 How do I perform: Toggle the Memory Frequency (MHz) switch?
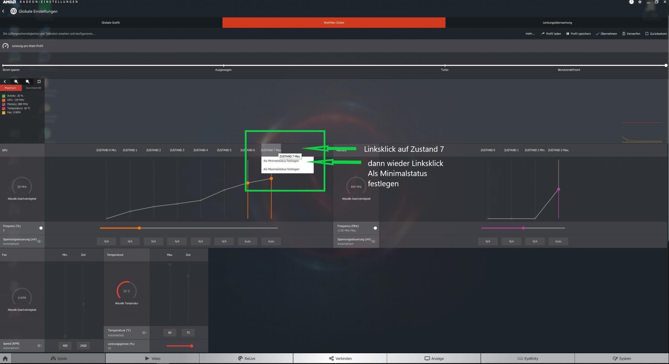coord(374,228)
